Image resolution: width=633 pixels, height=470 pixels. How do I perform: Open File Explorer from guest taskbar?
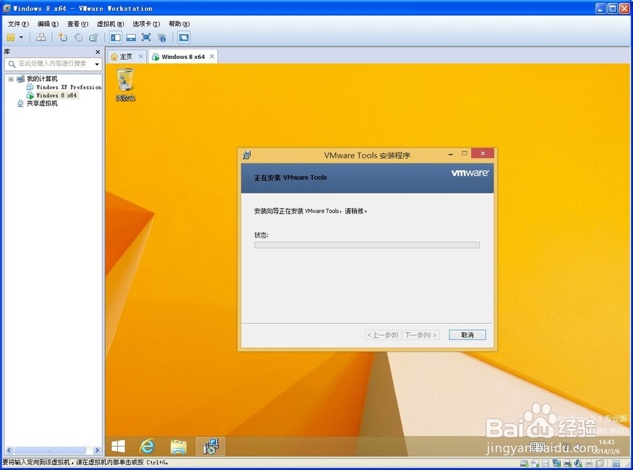(x=178, y=447)
